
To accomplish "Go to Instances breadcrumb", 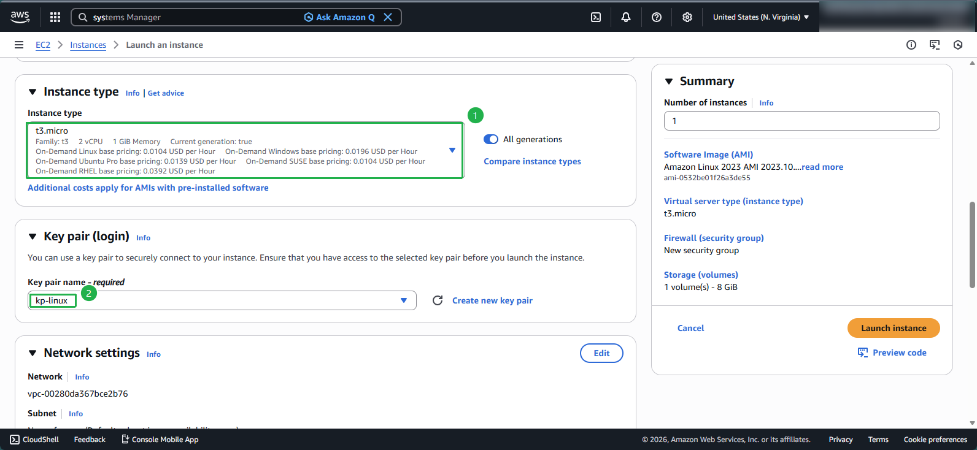I will tap(88, 45).
